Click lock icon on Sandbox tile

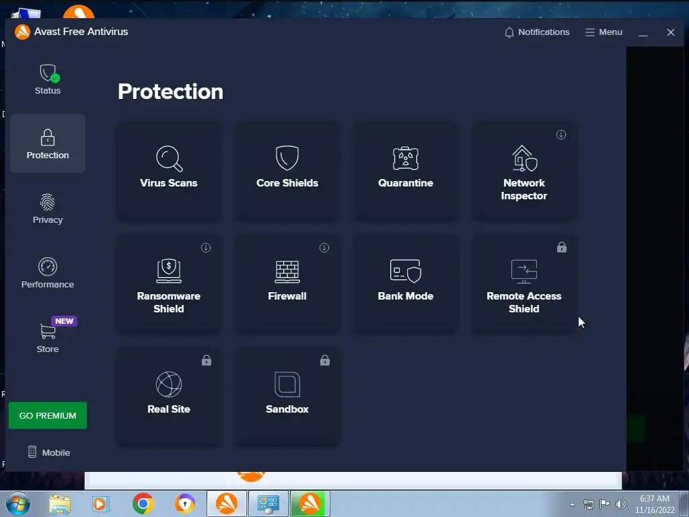pyautogui.click(x=325, y=360)
